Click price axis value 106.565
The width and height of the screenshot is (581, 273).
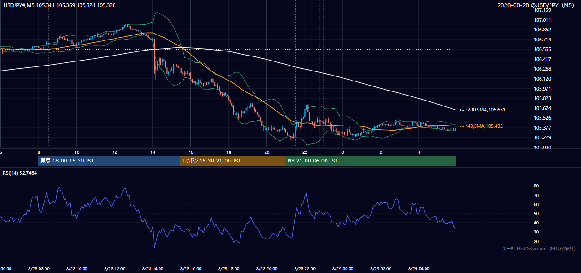[542, 49]
